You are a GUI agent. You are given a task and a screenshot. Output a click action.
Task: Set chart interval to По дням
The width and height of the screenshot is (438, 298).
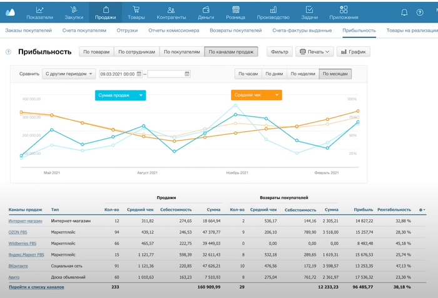[275, 74]
